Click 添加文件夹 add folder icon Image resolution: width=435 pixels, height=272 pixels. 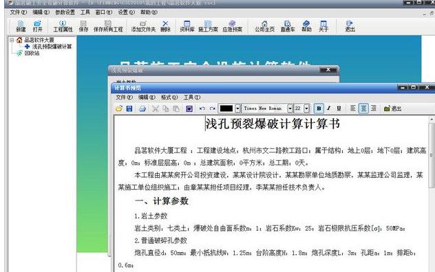coord(143,26)
